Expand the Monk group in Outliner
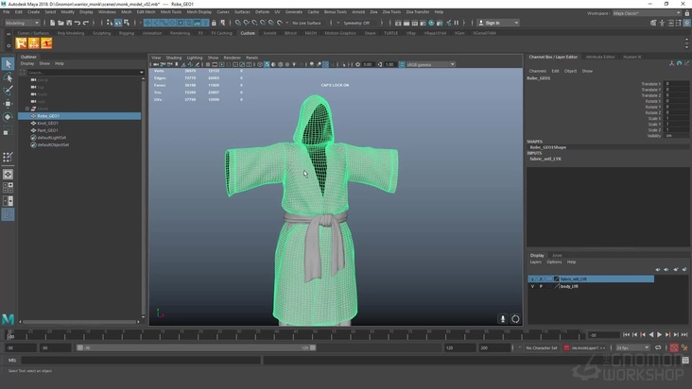 pyautogui.click(x=27, y=109)
